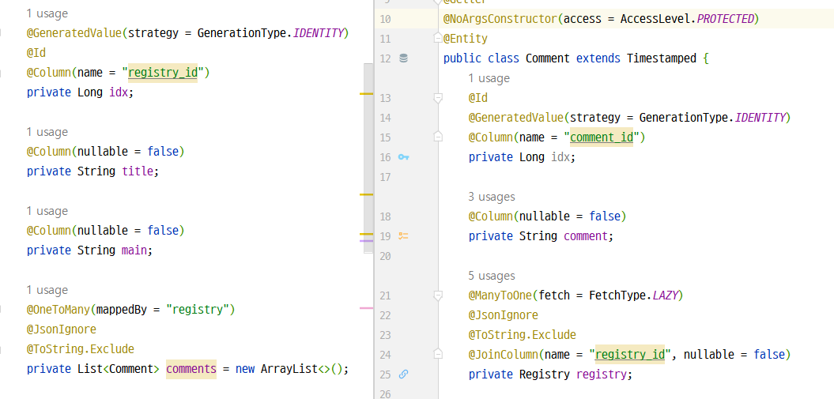Toggle the fold marker on line 13 beside @Id
Viewport: 834px width, 399px height.
438,98
